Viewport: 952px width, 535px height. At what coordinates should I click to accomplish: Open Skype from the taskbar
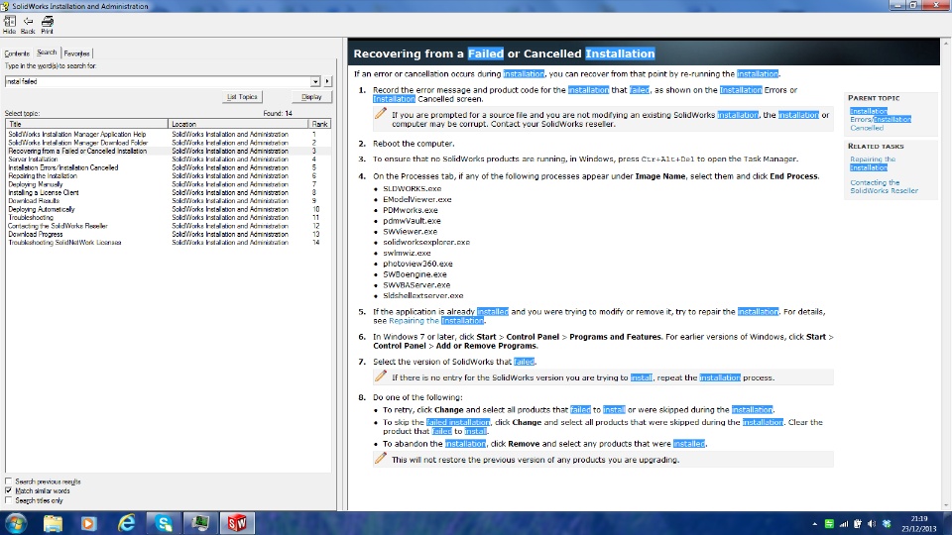click(x=164, y=523)
